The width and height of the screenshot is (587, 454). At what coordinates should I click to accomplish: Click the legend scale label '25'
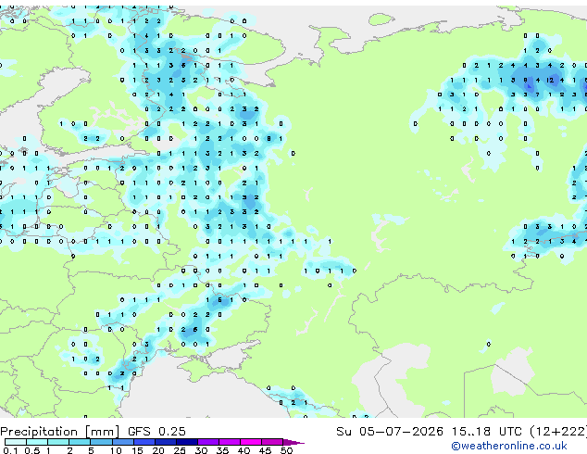180,450
